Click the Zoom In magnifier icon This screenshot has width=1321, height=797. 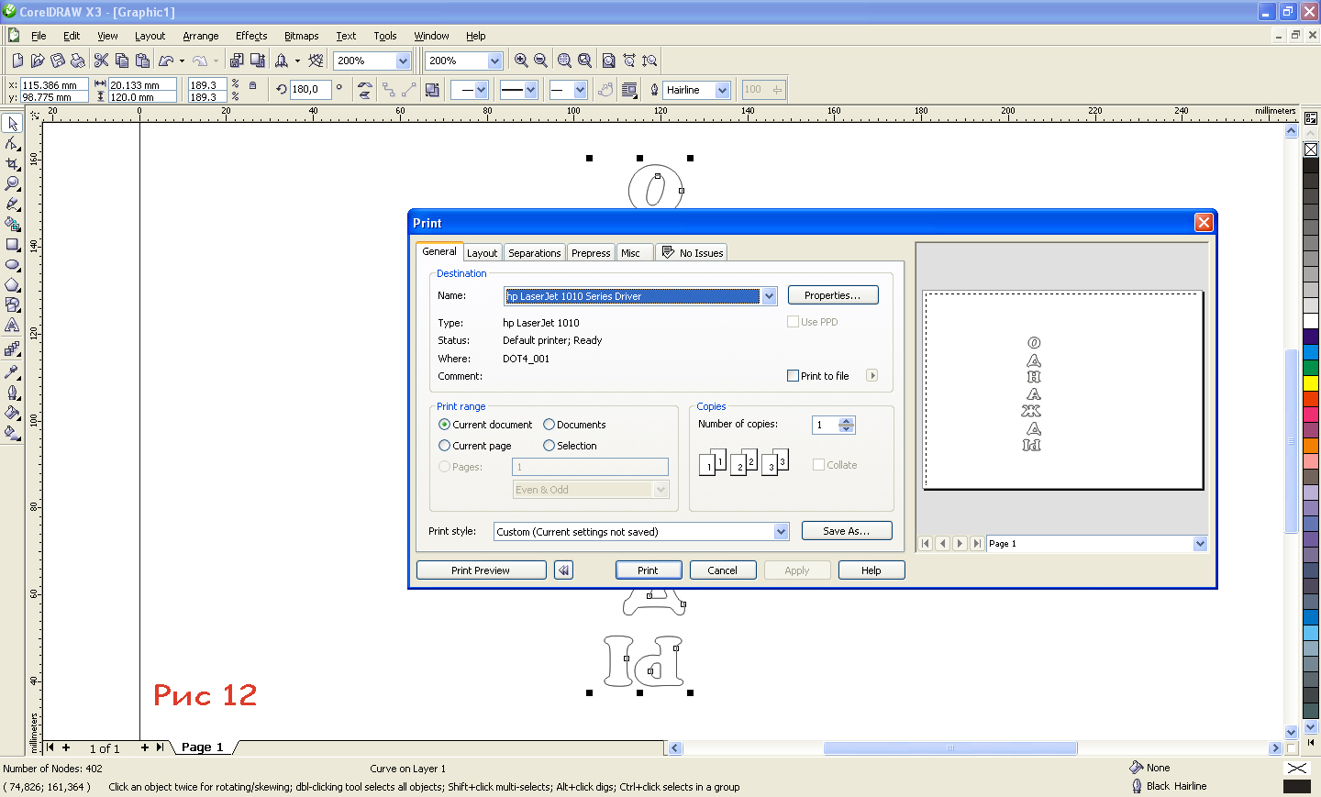point(521,61)
